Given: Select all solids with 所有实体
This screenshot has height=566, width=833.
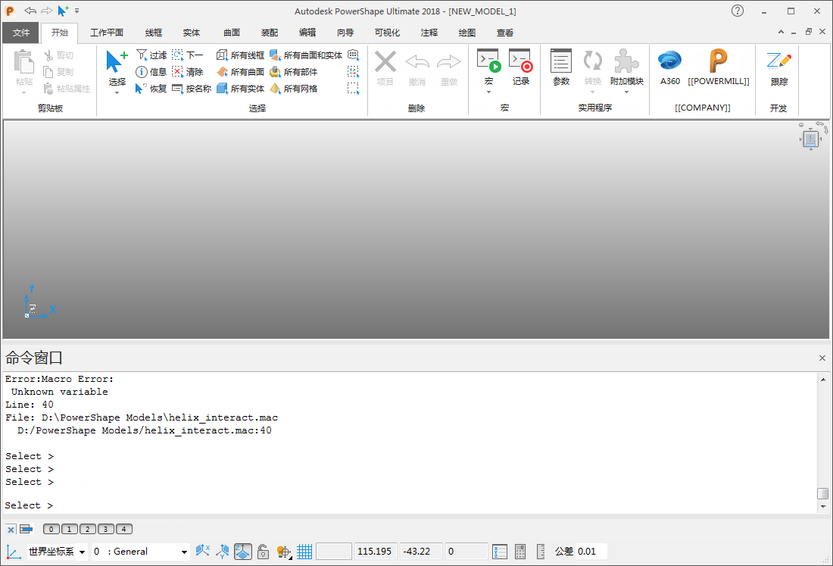Looking at the screenshot, I should (x=240, y=88).
